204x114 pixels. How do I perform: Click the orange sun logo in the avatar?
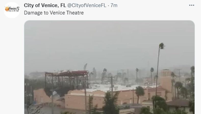[7, 9]
